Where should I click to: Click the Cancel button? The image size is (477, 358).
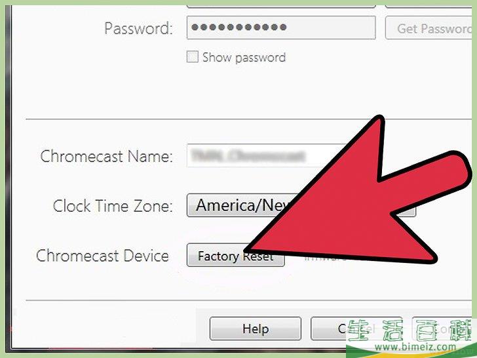pos(356,328)
